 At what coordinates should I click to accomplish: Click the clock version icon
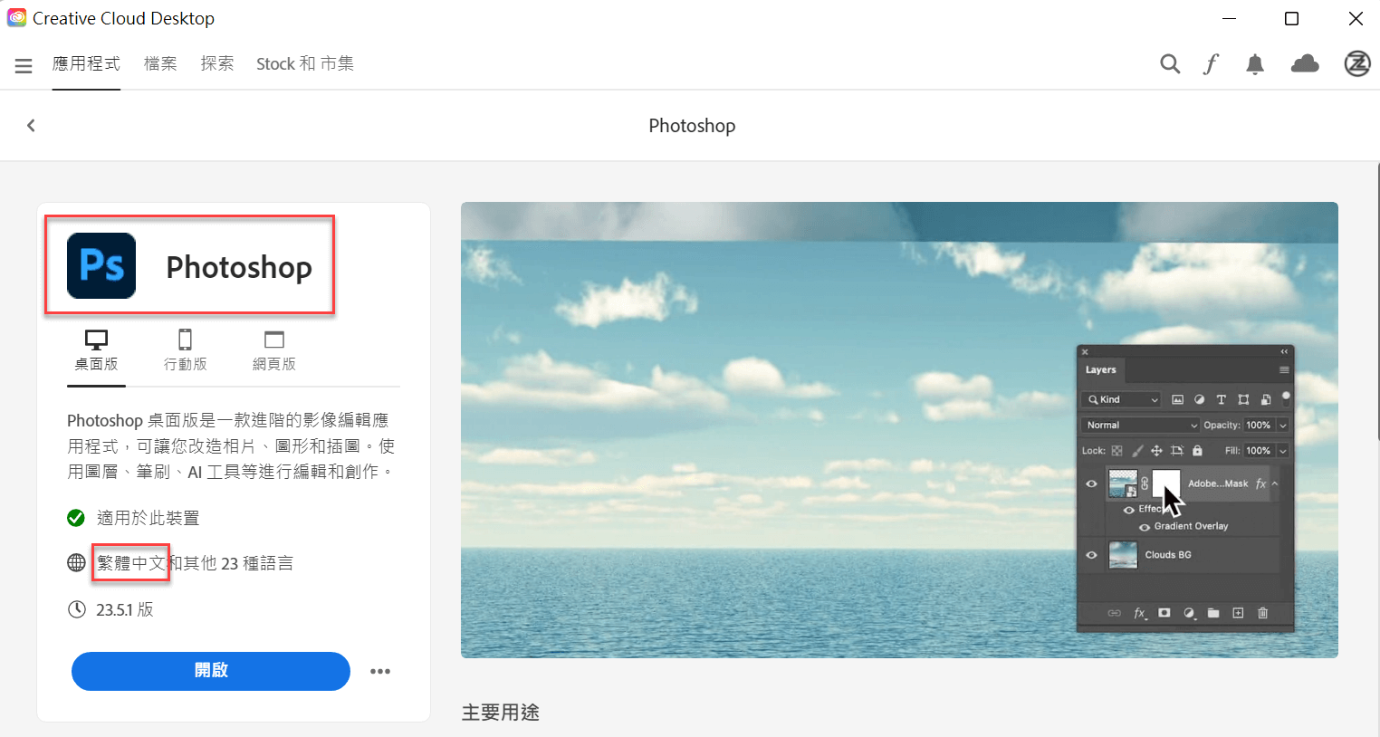[77, 609]
